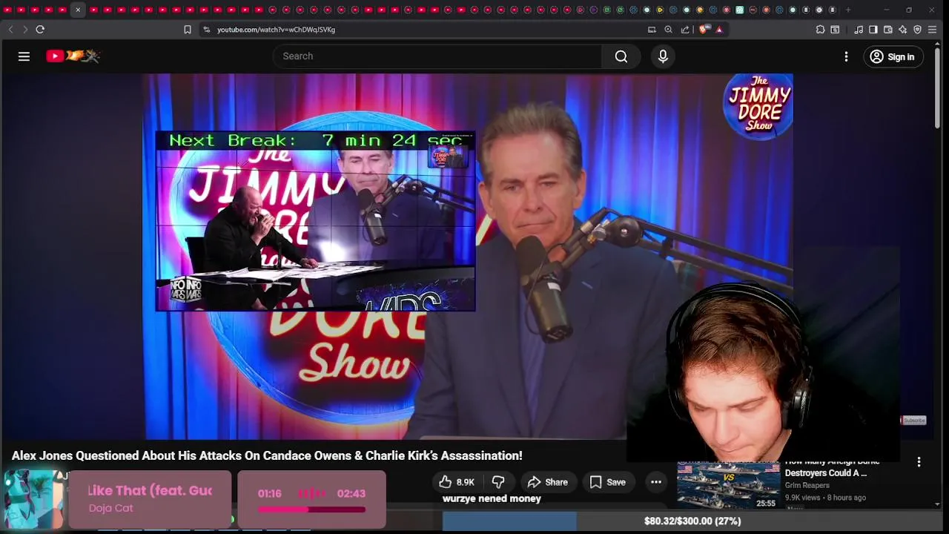Click the 'wurzye nened money' text

click(492, 499)
